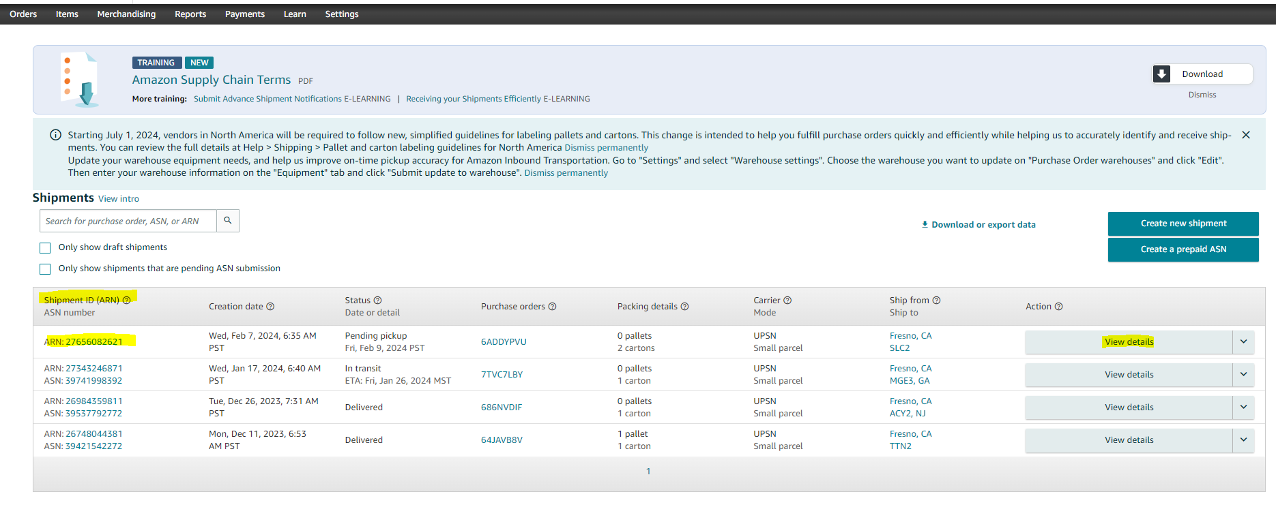Open purchase order 7TVC7LBY

(502, 375)
